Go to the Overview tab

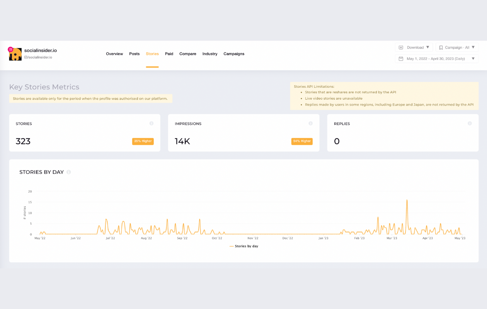pos(114,54)
